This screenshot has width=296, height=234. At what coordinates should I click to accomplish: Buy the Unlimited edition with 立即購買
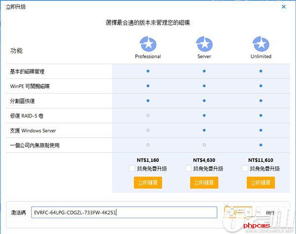(260, 183)
